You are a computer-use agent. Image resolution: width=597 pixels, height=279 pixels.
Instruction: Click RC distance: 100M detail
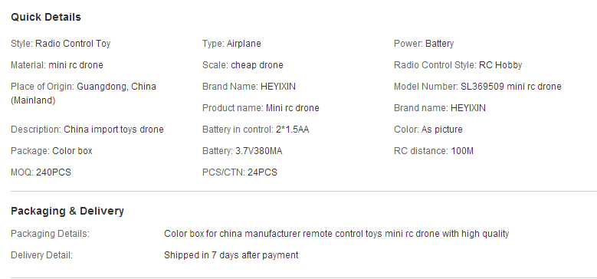tap(434, 151)
